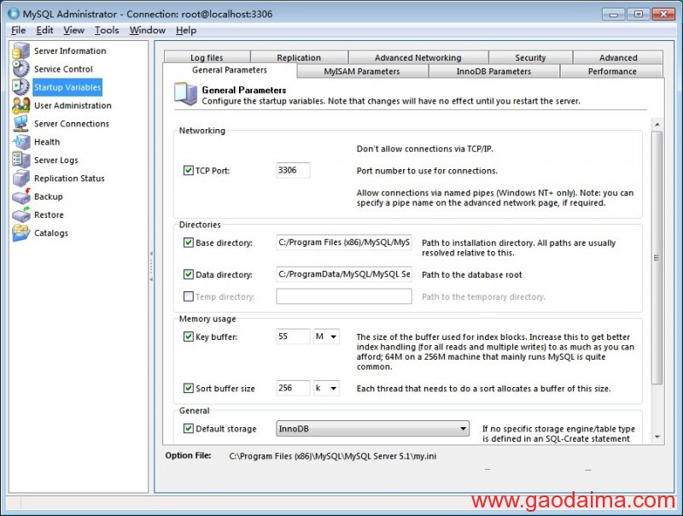Open the User Administration people icon
This screenshot has width=683, height=516.
(x=20, y=105)
